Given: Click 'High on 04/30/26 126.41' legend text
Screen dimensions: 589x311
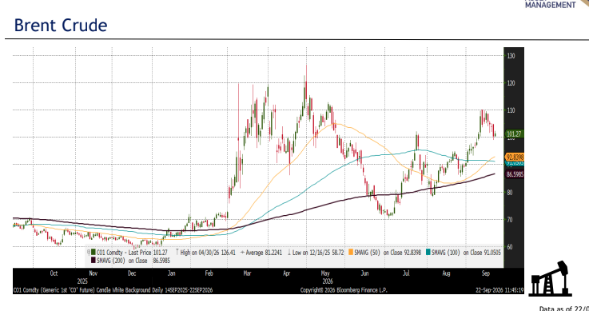Looking at the screenshot, I should click(x=209, y=253).
